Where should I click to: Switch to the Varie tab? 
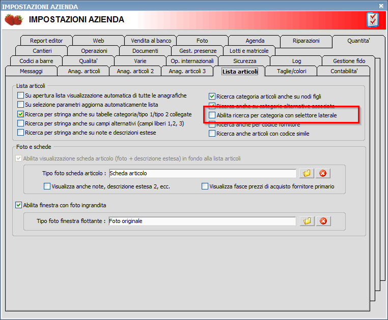click(140, 61)
